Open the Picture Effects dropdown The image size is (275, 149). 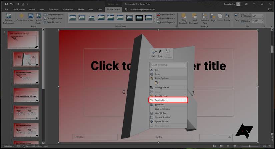[167, 19]
